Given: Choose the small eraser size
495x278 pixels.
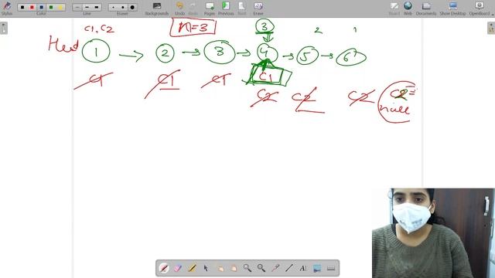Looking at the screenshot, I should pos(114,7).
